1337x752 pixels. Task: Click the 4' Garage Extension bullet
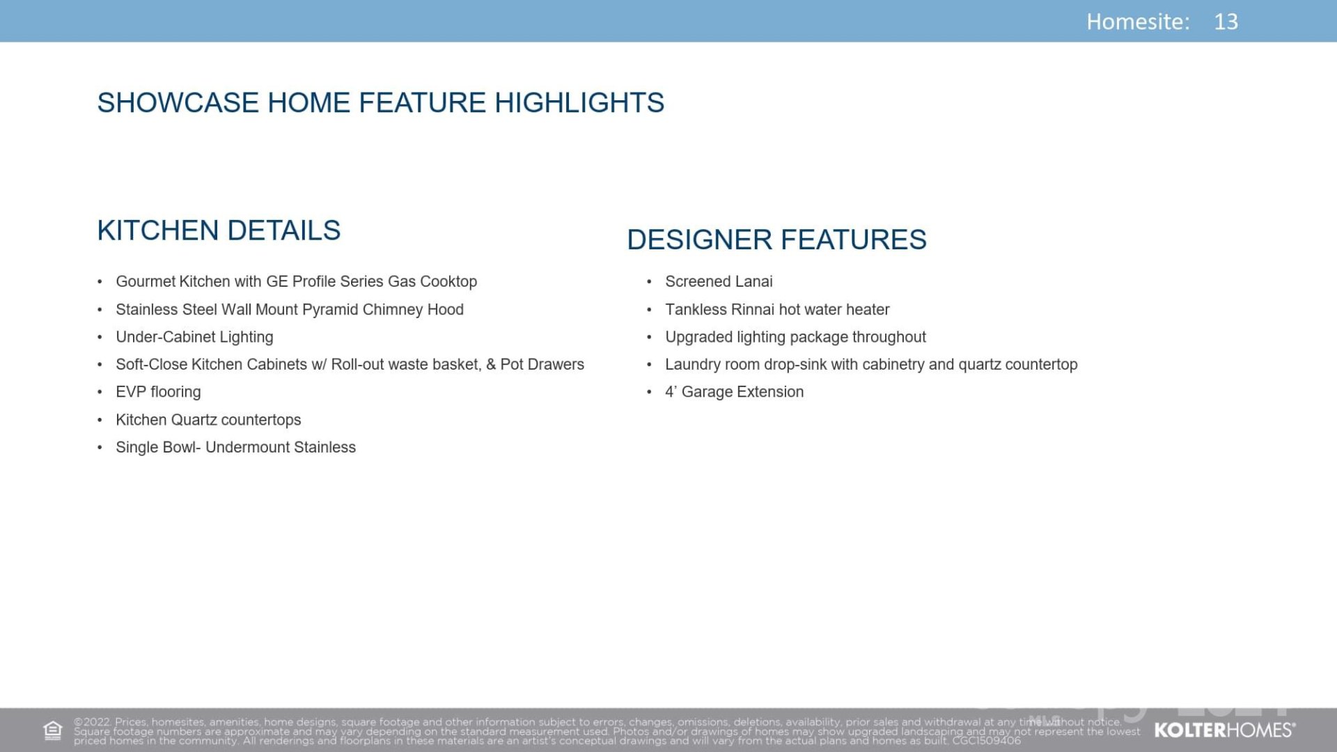tap(734, 392)
